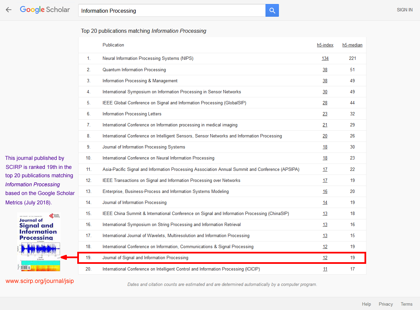Click h5-median value 221 for NIPS
Image resolution: width=420 pixels, height=310 pixels.
352,59
